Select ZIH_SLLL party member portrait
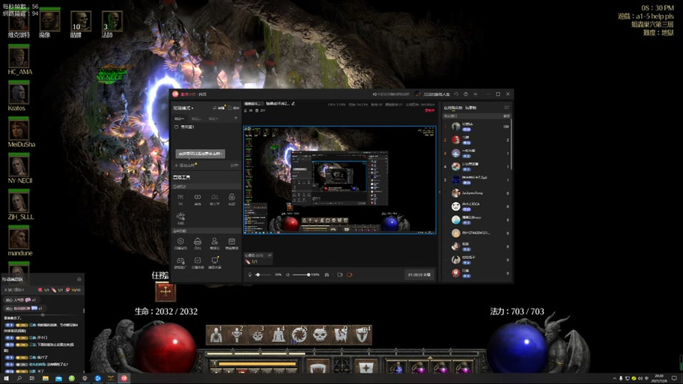The width and height of the screenshot is (683, 384). tap(19, 201)
